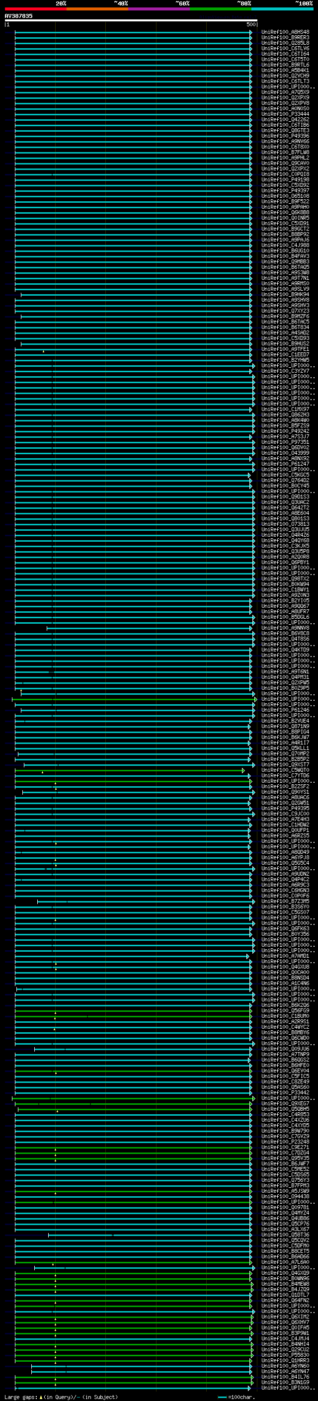Select hit label UniRef100_C6TIB6
The image size is (318, 1401).
(285, 125)
